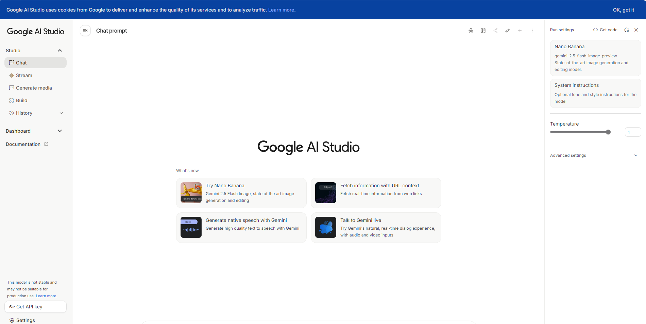Screen dimensions: 646x324
Task: Collapse the Studio section chevron
Action: point(60,51)
